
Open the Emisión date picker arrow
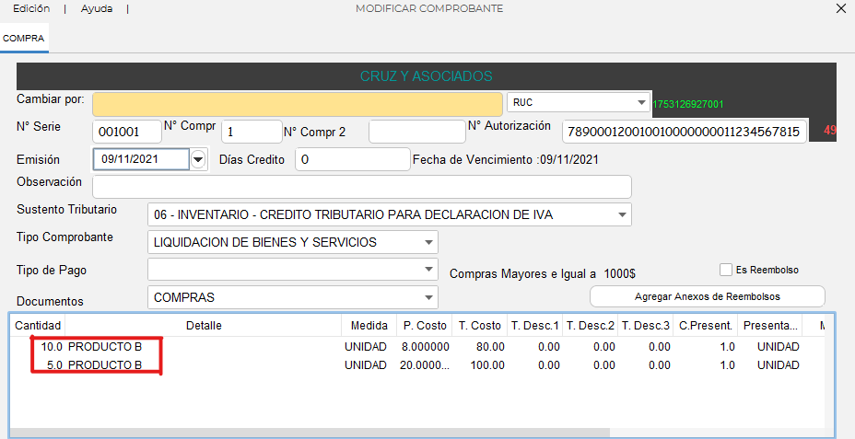198,159
